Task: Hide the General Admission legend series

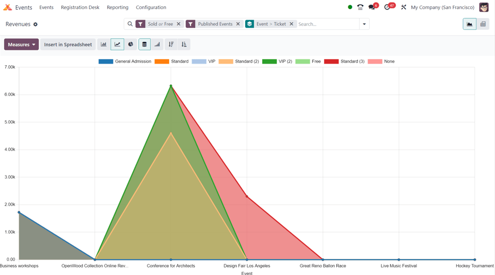Action: point(125,61)
